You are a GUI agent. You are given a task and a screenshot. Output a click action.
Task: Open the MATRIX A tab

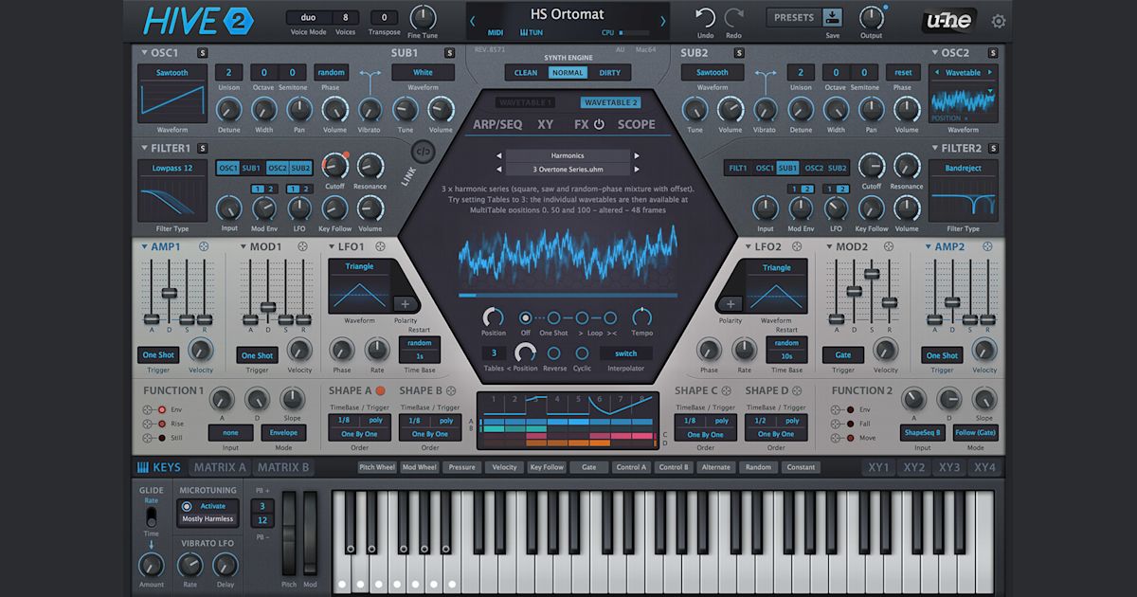coord(219,467)
